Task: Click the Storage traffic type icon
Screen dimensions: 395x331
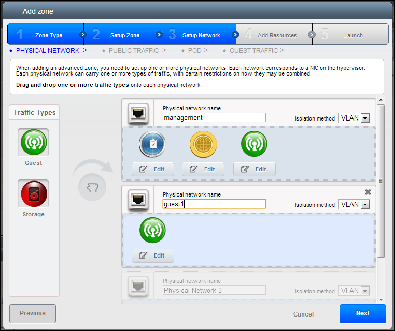Action: (x=33, y=193)
